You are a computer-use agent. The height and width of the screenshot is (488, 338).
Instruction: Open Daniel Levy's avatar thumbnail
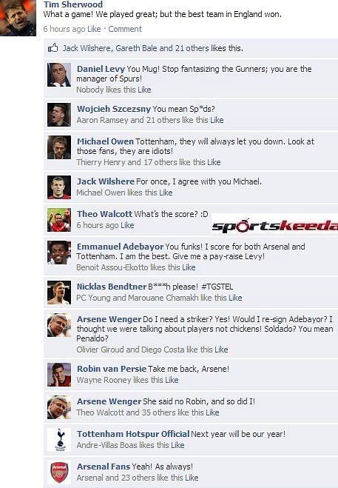59,75
